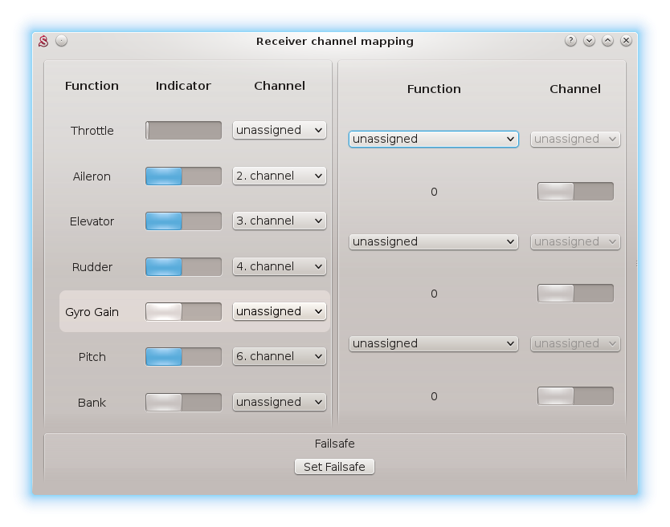
Task: Open the Pitch channel dropdown
Action: 279,356
